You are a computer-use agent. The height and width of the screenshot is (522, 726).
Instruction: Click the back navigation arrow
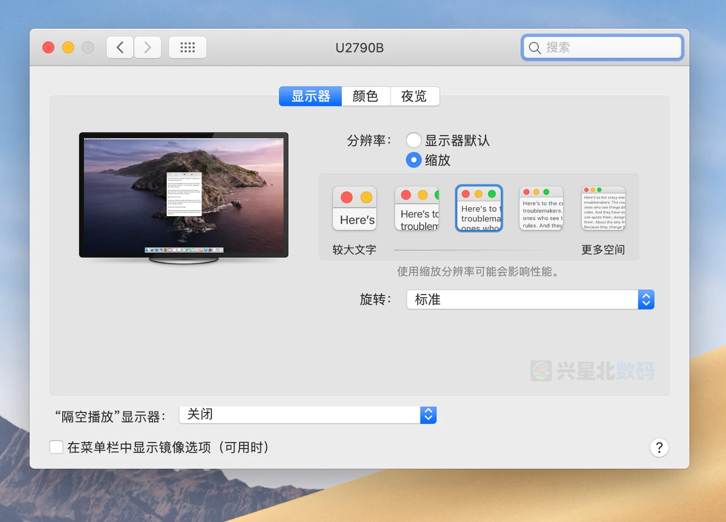[x=120, y=48]
